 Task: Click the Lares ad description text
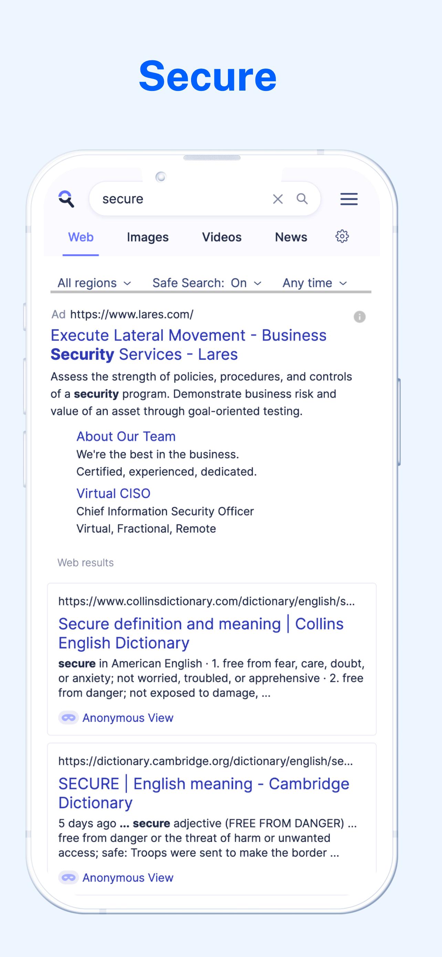[x=201, y=394]
